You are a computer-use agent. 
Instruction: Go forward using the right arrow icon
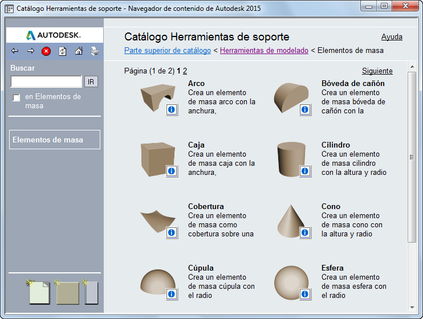30,51
